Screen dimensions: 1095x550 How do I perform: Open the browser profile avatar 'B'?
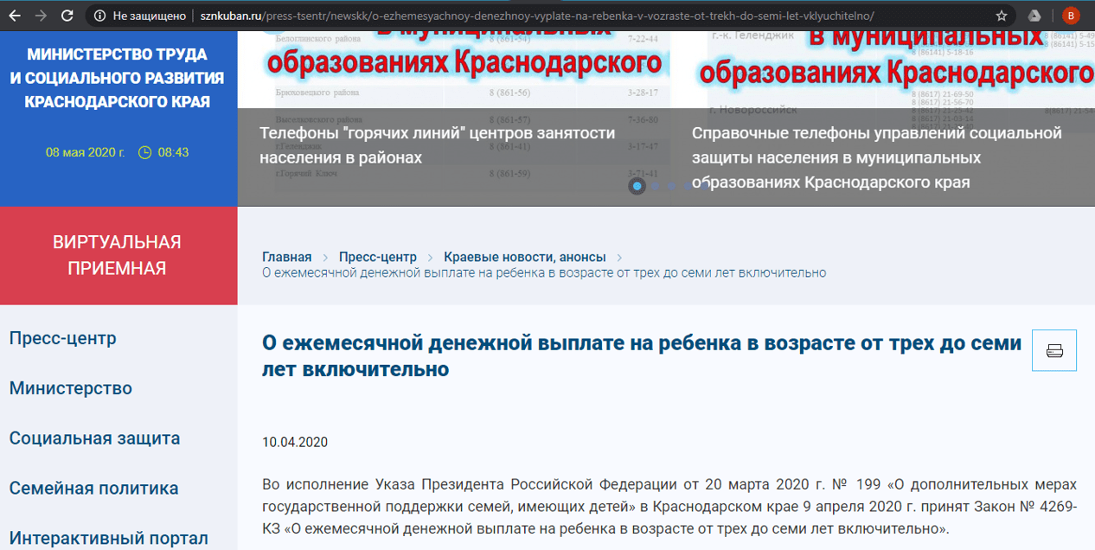point(1070,16)
